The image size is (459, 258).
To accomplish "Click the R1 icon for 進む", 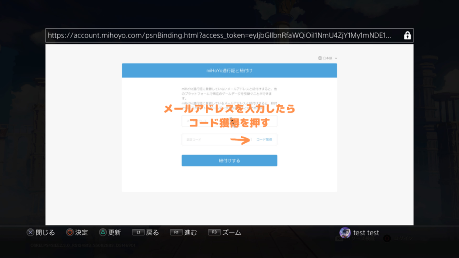I will point(176,232).
